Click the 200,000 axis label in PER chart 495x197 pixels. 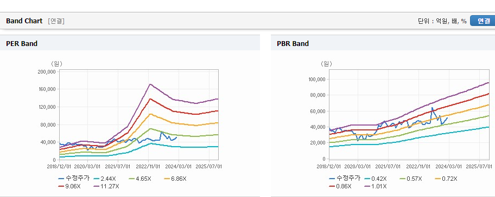coord(47,72)
